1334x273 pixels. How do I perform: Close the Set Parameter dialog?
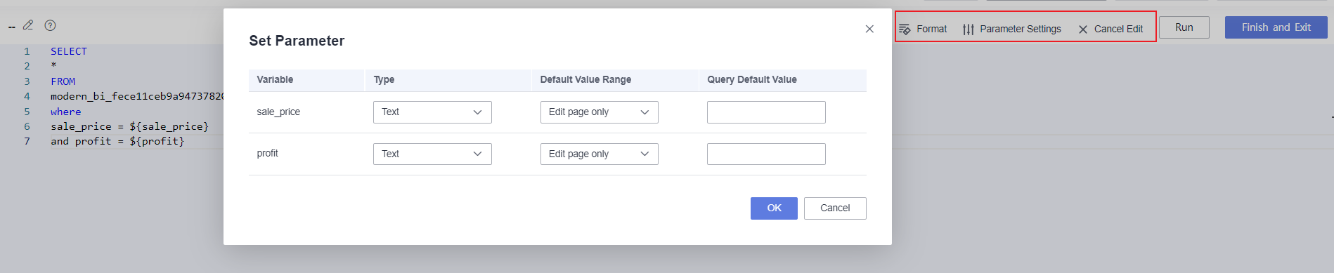tap(869, 29)
